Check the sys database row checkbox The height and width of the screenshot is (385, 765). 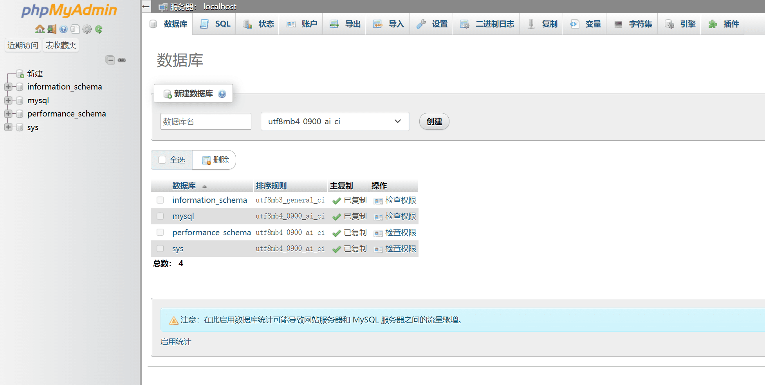160,248
